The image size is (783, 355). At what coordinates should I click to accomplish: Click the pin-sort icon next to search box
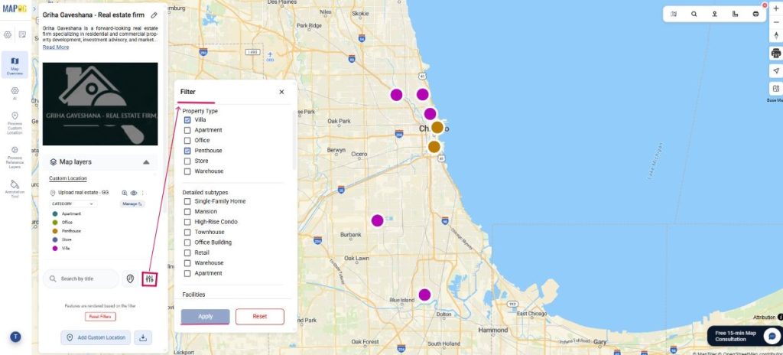tap(130, 279)
